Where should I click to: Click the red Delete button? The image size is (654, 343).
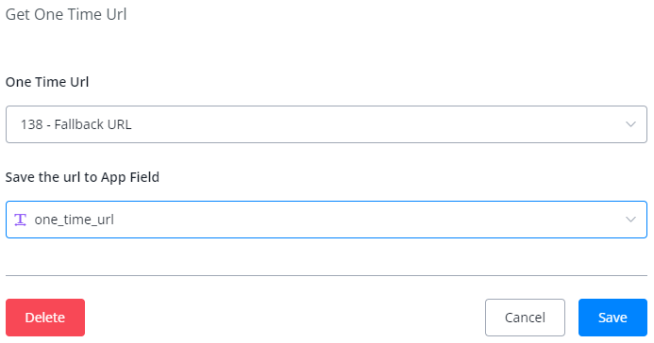pyautogui.click(x=45, y=318)
